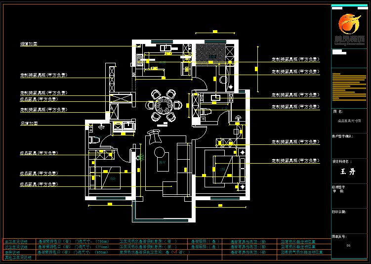Click the 烟道加固 annotation label

[29, 44]
